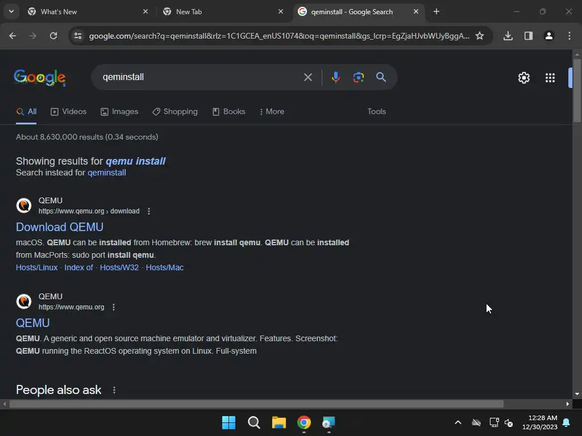Viewport: 582px width, 436px height.
Task: Open the Hosts/Linux sitelink
Action: coord(37,268)
